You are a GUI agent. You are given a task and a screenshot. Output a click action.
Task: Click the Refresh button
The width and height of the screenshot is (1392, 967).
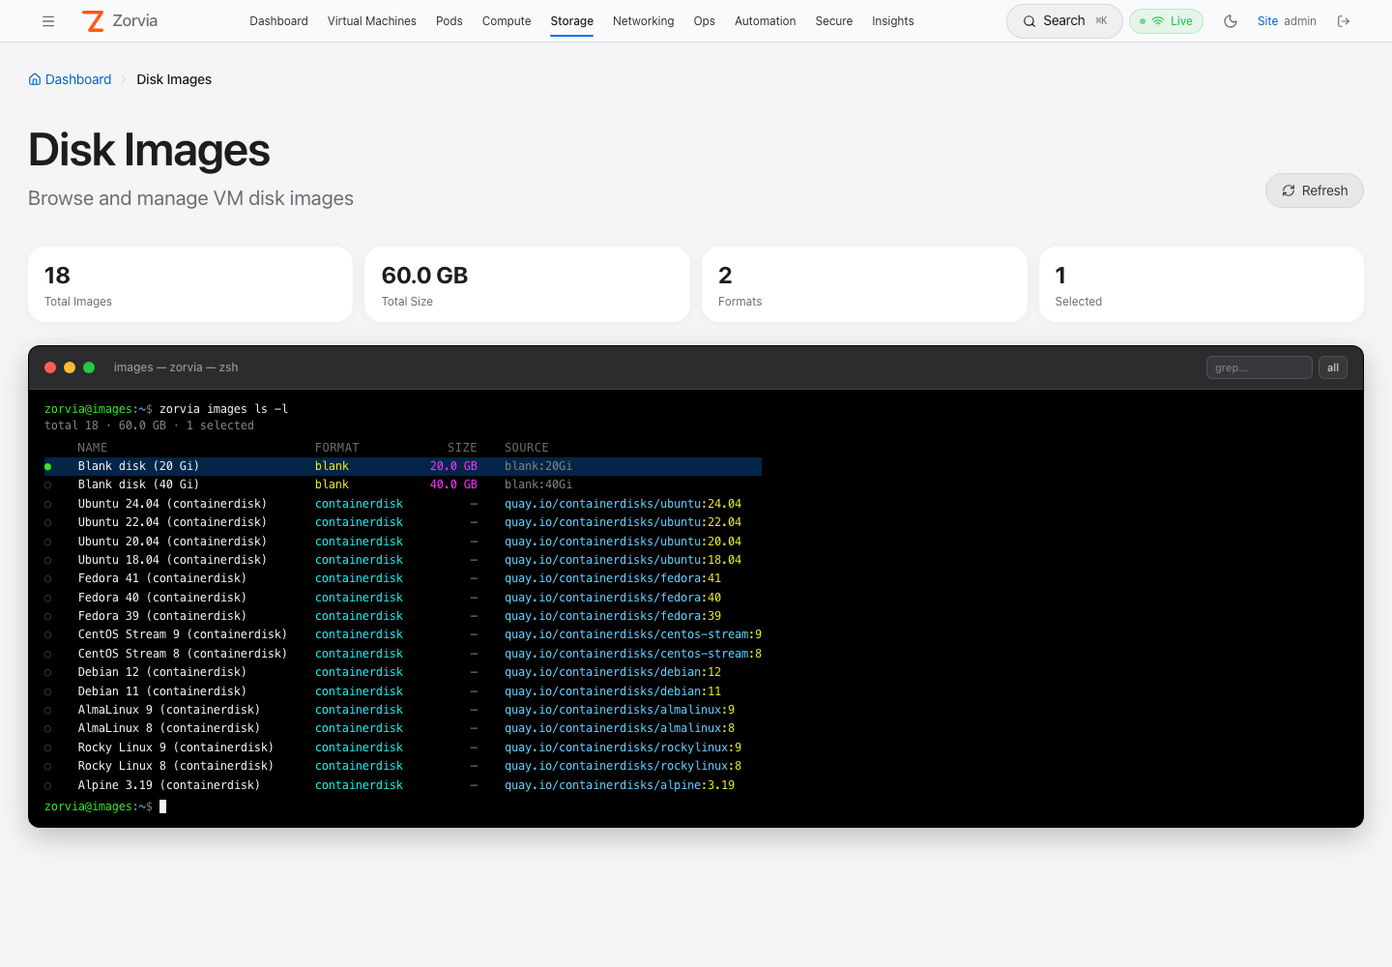1315,190
